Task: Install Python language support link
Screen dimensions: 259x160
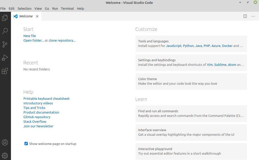Action: click(188, 46)
